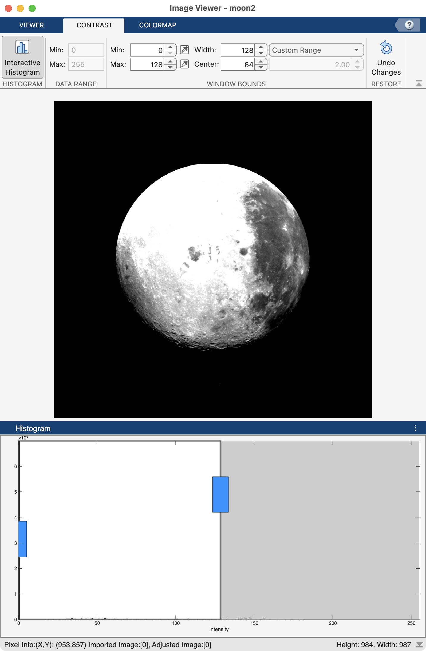Increase Width with up arrow
This screenshot has width=426, height=651.
tap(261, 47)
